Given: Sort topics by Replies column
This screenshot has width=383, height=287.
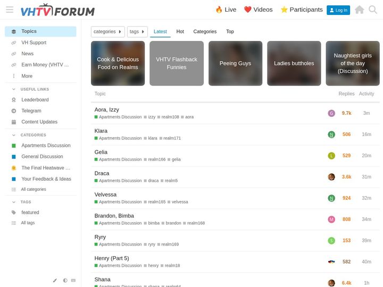Looking at the screenshot, I should 346,94.
